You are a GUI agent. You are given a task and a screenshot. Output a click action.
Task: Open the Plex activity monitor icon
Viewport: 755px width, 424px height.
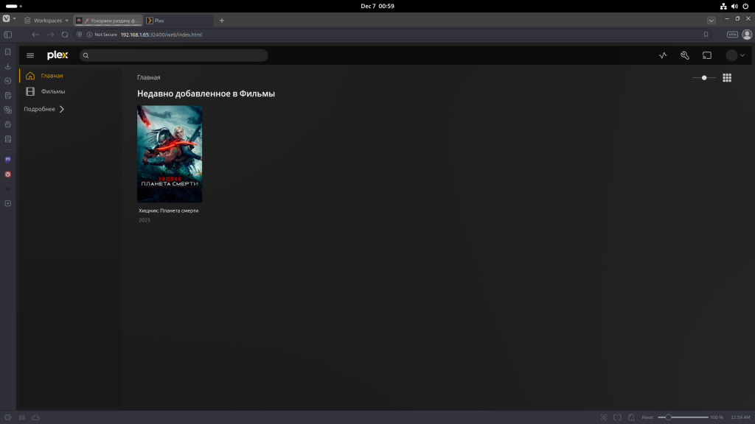click(x=663, y=55)
